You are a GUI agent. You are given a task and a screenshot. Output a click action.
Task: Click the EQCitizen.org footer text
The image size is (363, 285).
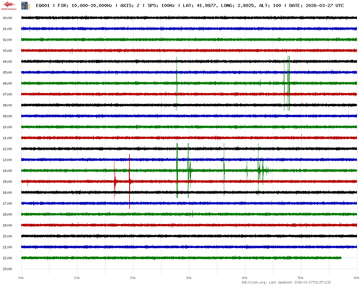[x=254, y=282]
